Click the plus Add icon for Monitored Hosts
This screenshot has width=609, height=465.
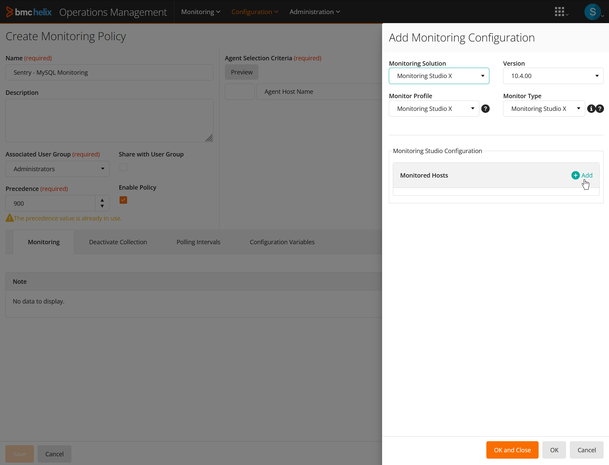(575, 175)
